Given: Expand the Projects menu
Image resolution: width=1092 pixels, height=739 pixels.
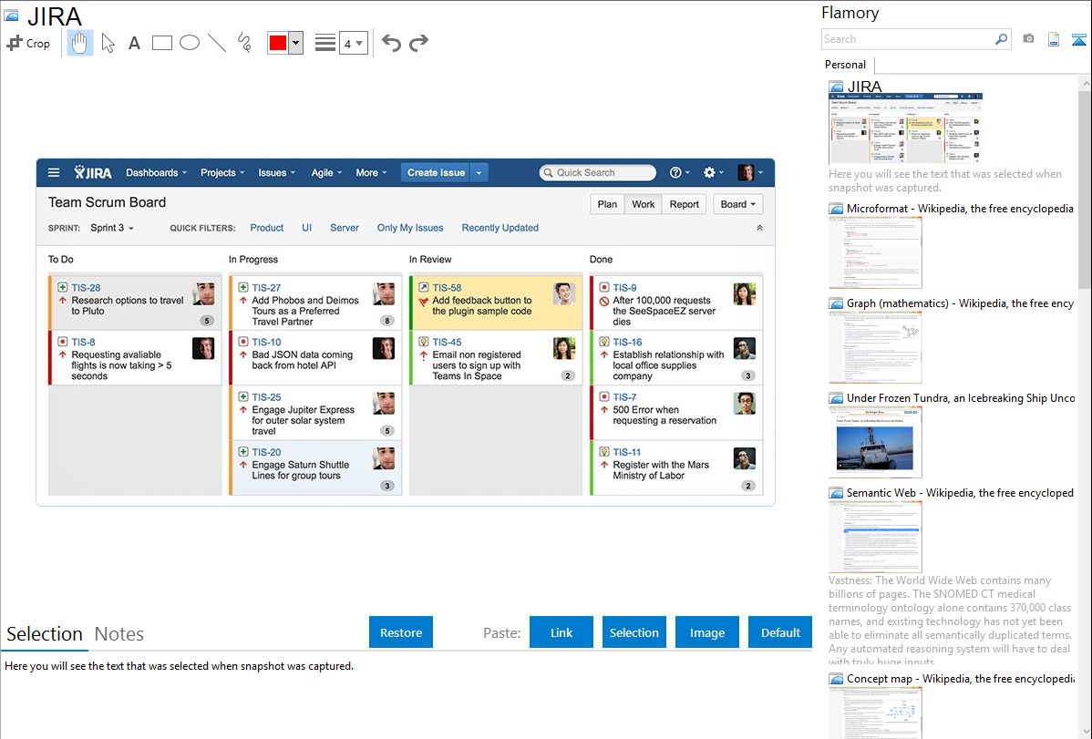Looking at the screenshot, I should [222, 173].
